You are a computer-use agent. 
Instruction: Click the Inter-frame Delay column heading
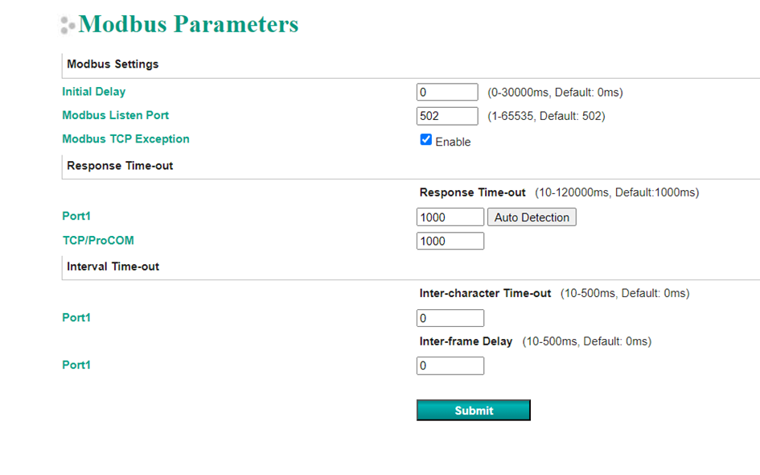(x=466, y=341)
